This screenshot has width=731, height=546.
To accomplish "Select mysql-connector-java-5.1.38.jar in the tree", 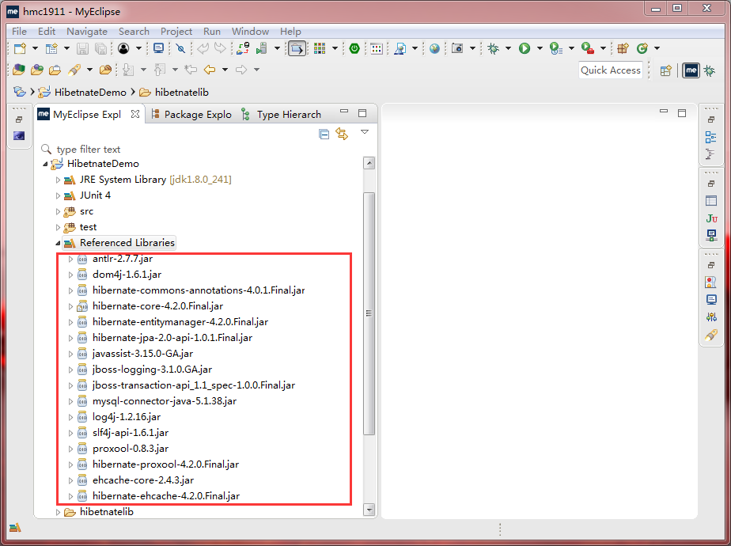I will click(165, 401).
